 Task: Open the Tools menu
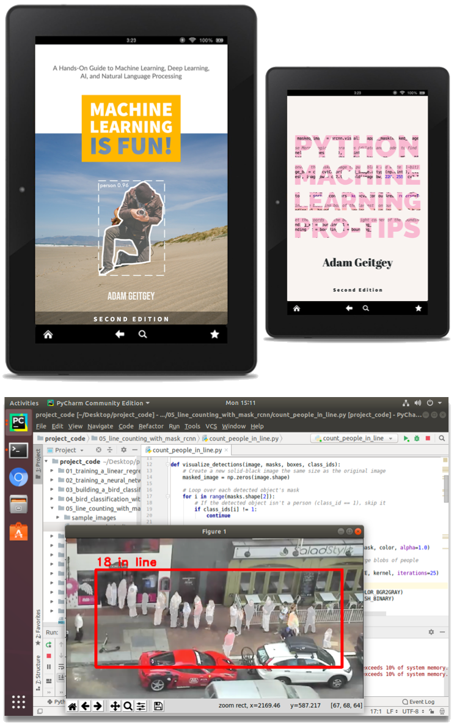click(192, 426)
